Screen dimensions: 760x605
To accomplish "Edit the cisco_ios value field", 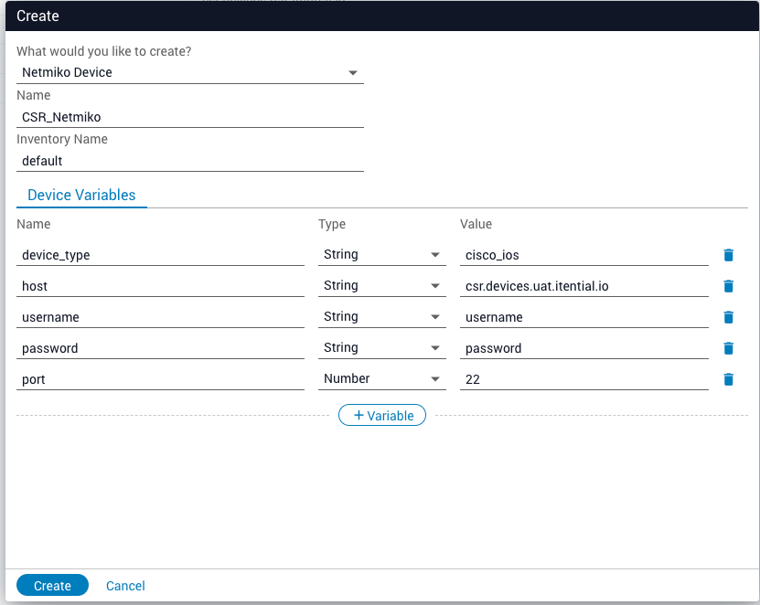I will coord(583,255).
